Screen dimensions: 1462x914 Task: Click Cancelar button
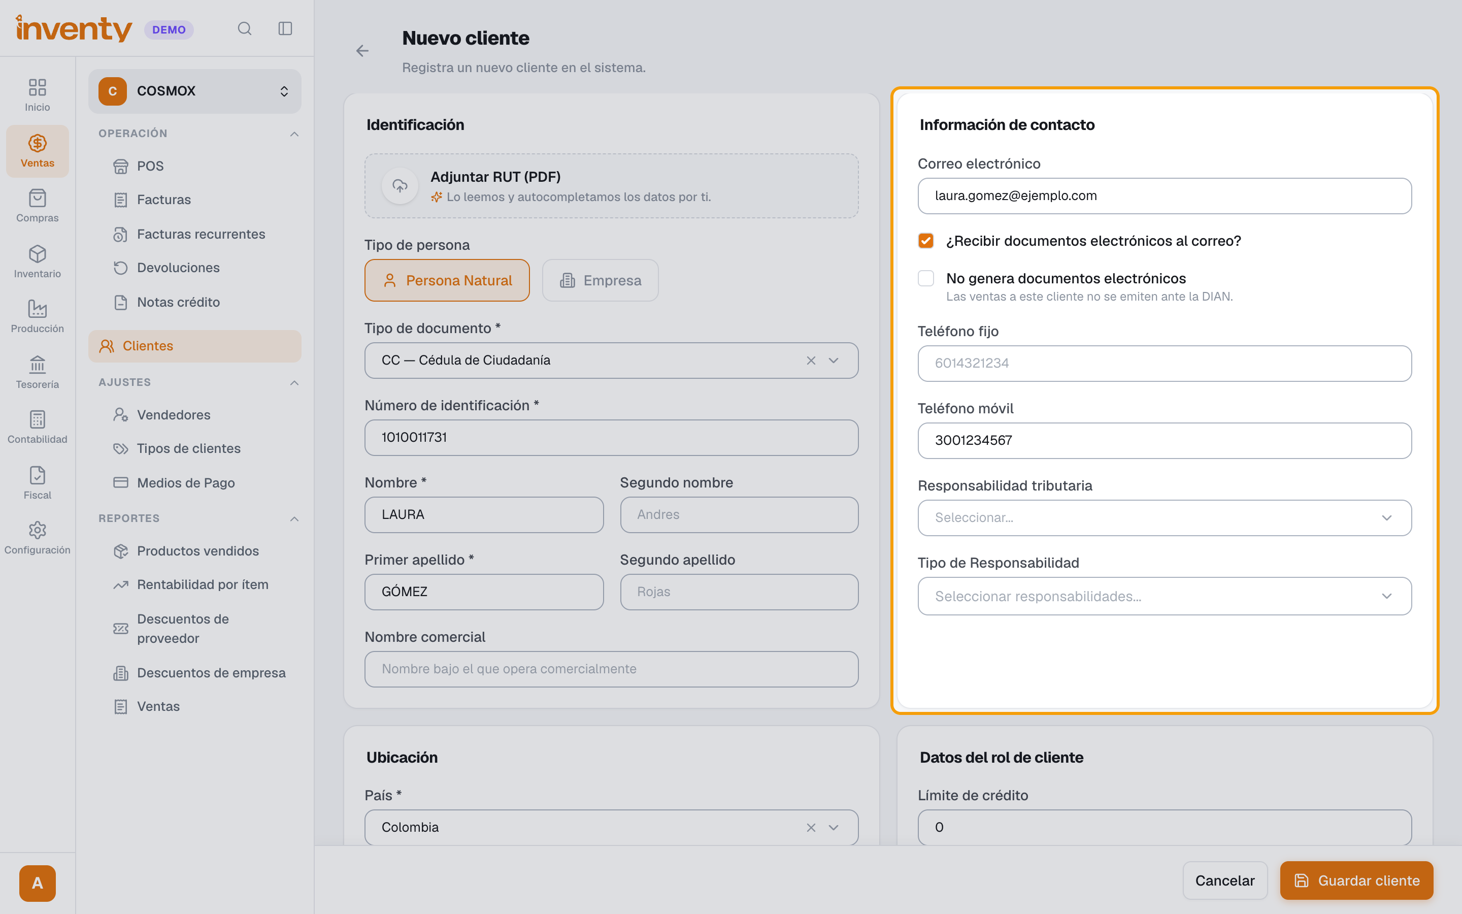1224,881
